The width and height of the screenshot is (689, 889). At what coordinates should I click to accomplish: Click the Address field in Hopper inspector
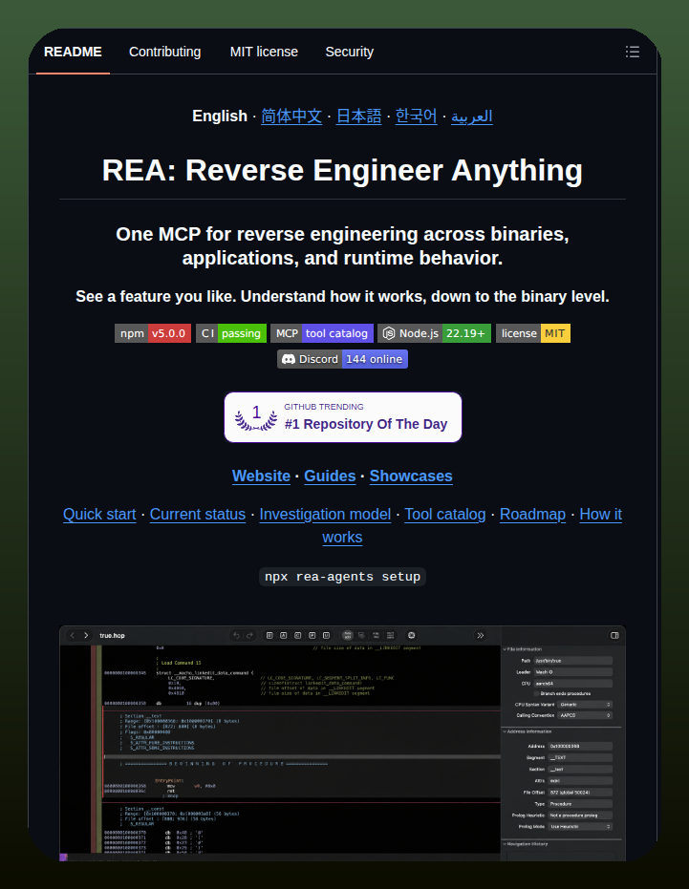(x=581, y=746)
